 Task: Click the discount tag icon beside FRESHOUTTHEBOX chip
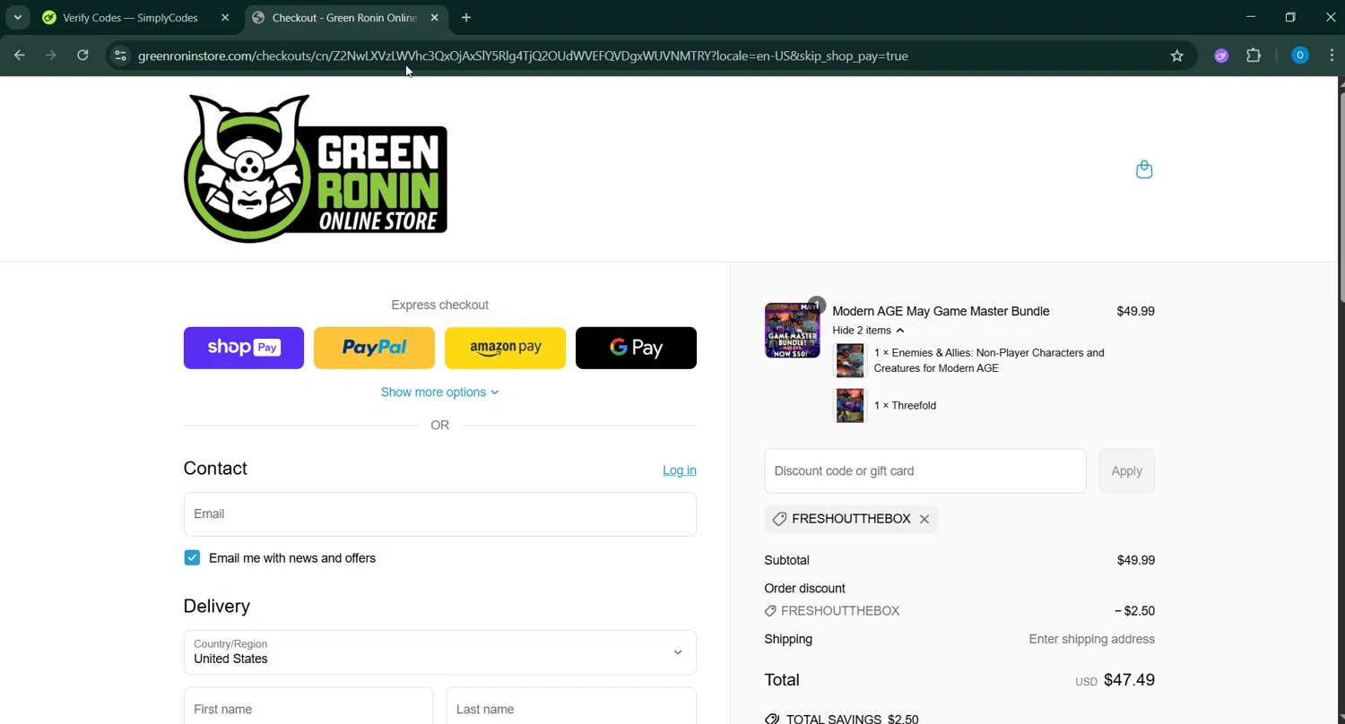coord(779,519)
